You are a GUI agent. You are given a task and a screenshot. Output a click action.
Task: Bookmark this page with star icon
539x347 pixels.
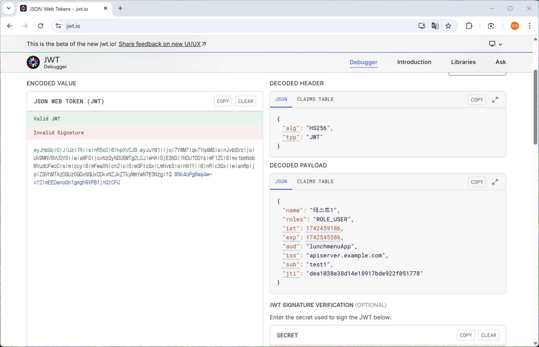(448, 26)
